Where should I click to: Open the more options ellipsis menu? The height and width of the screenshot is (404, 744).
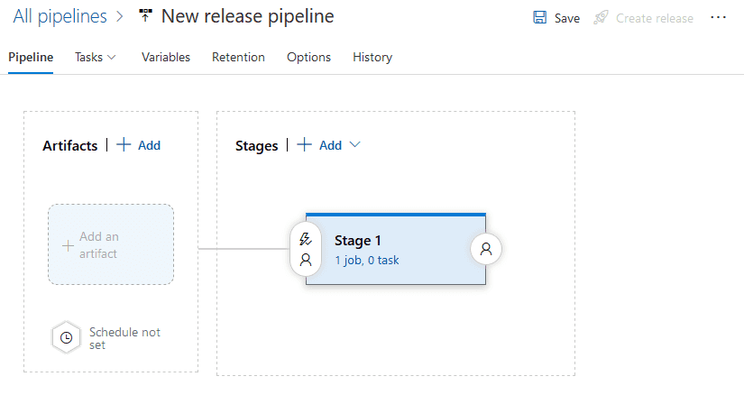[719, 18]
